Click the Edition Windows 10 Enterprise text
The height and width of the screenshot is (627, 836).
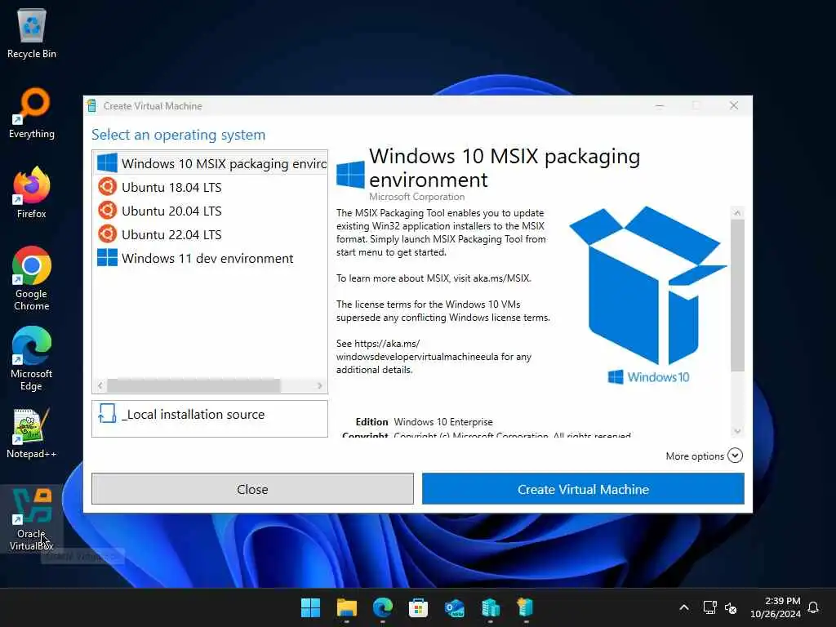coord(425,422)
